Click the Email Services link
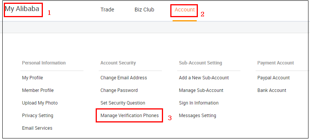Viewport: 310px width, 140px height. pos(37,128)
